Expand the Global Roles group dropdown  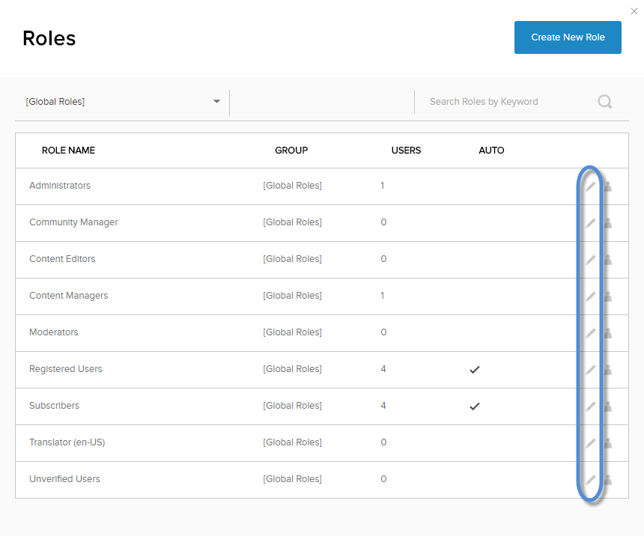tap(216, 102)
